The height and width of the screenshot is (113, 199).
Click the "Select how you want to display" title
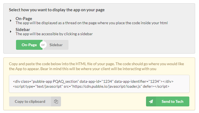(x=57, y=10)
